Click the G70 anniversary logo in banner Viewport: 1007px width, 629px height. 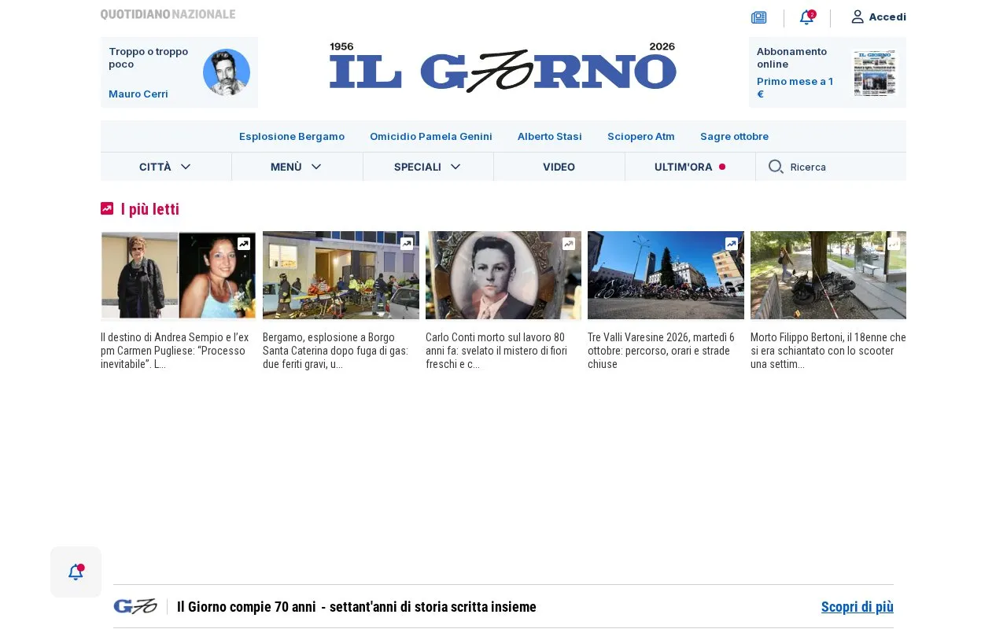point(135,606)
